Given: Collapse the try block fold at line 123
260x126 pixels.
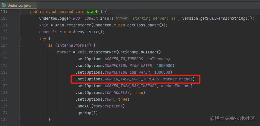Looking at the screenshot, I should point(19,39).
